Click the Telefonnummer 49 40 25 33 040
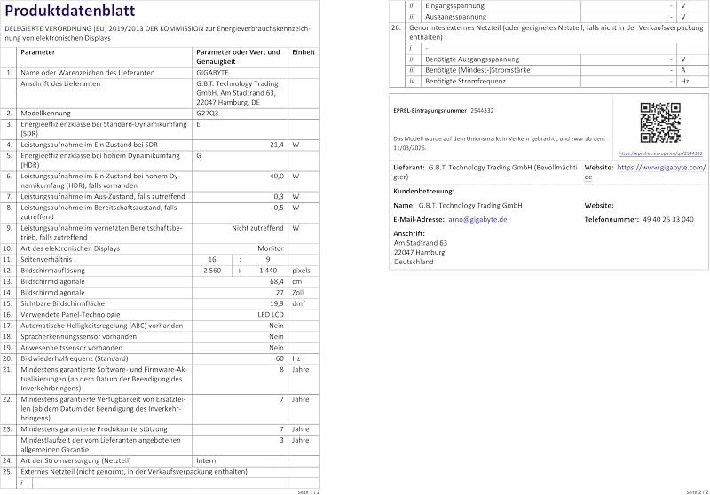The width and height of the screenshot is (710, 495). (x=639, y=219)
